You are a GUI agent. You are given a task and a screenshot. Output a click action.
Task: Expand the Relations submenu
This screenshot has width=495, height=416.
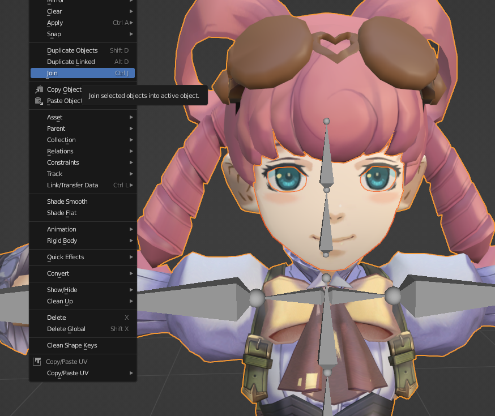point(83,151)
